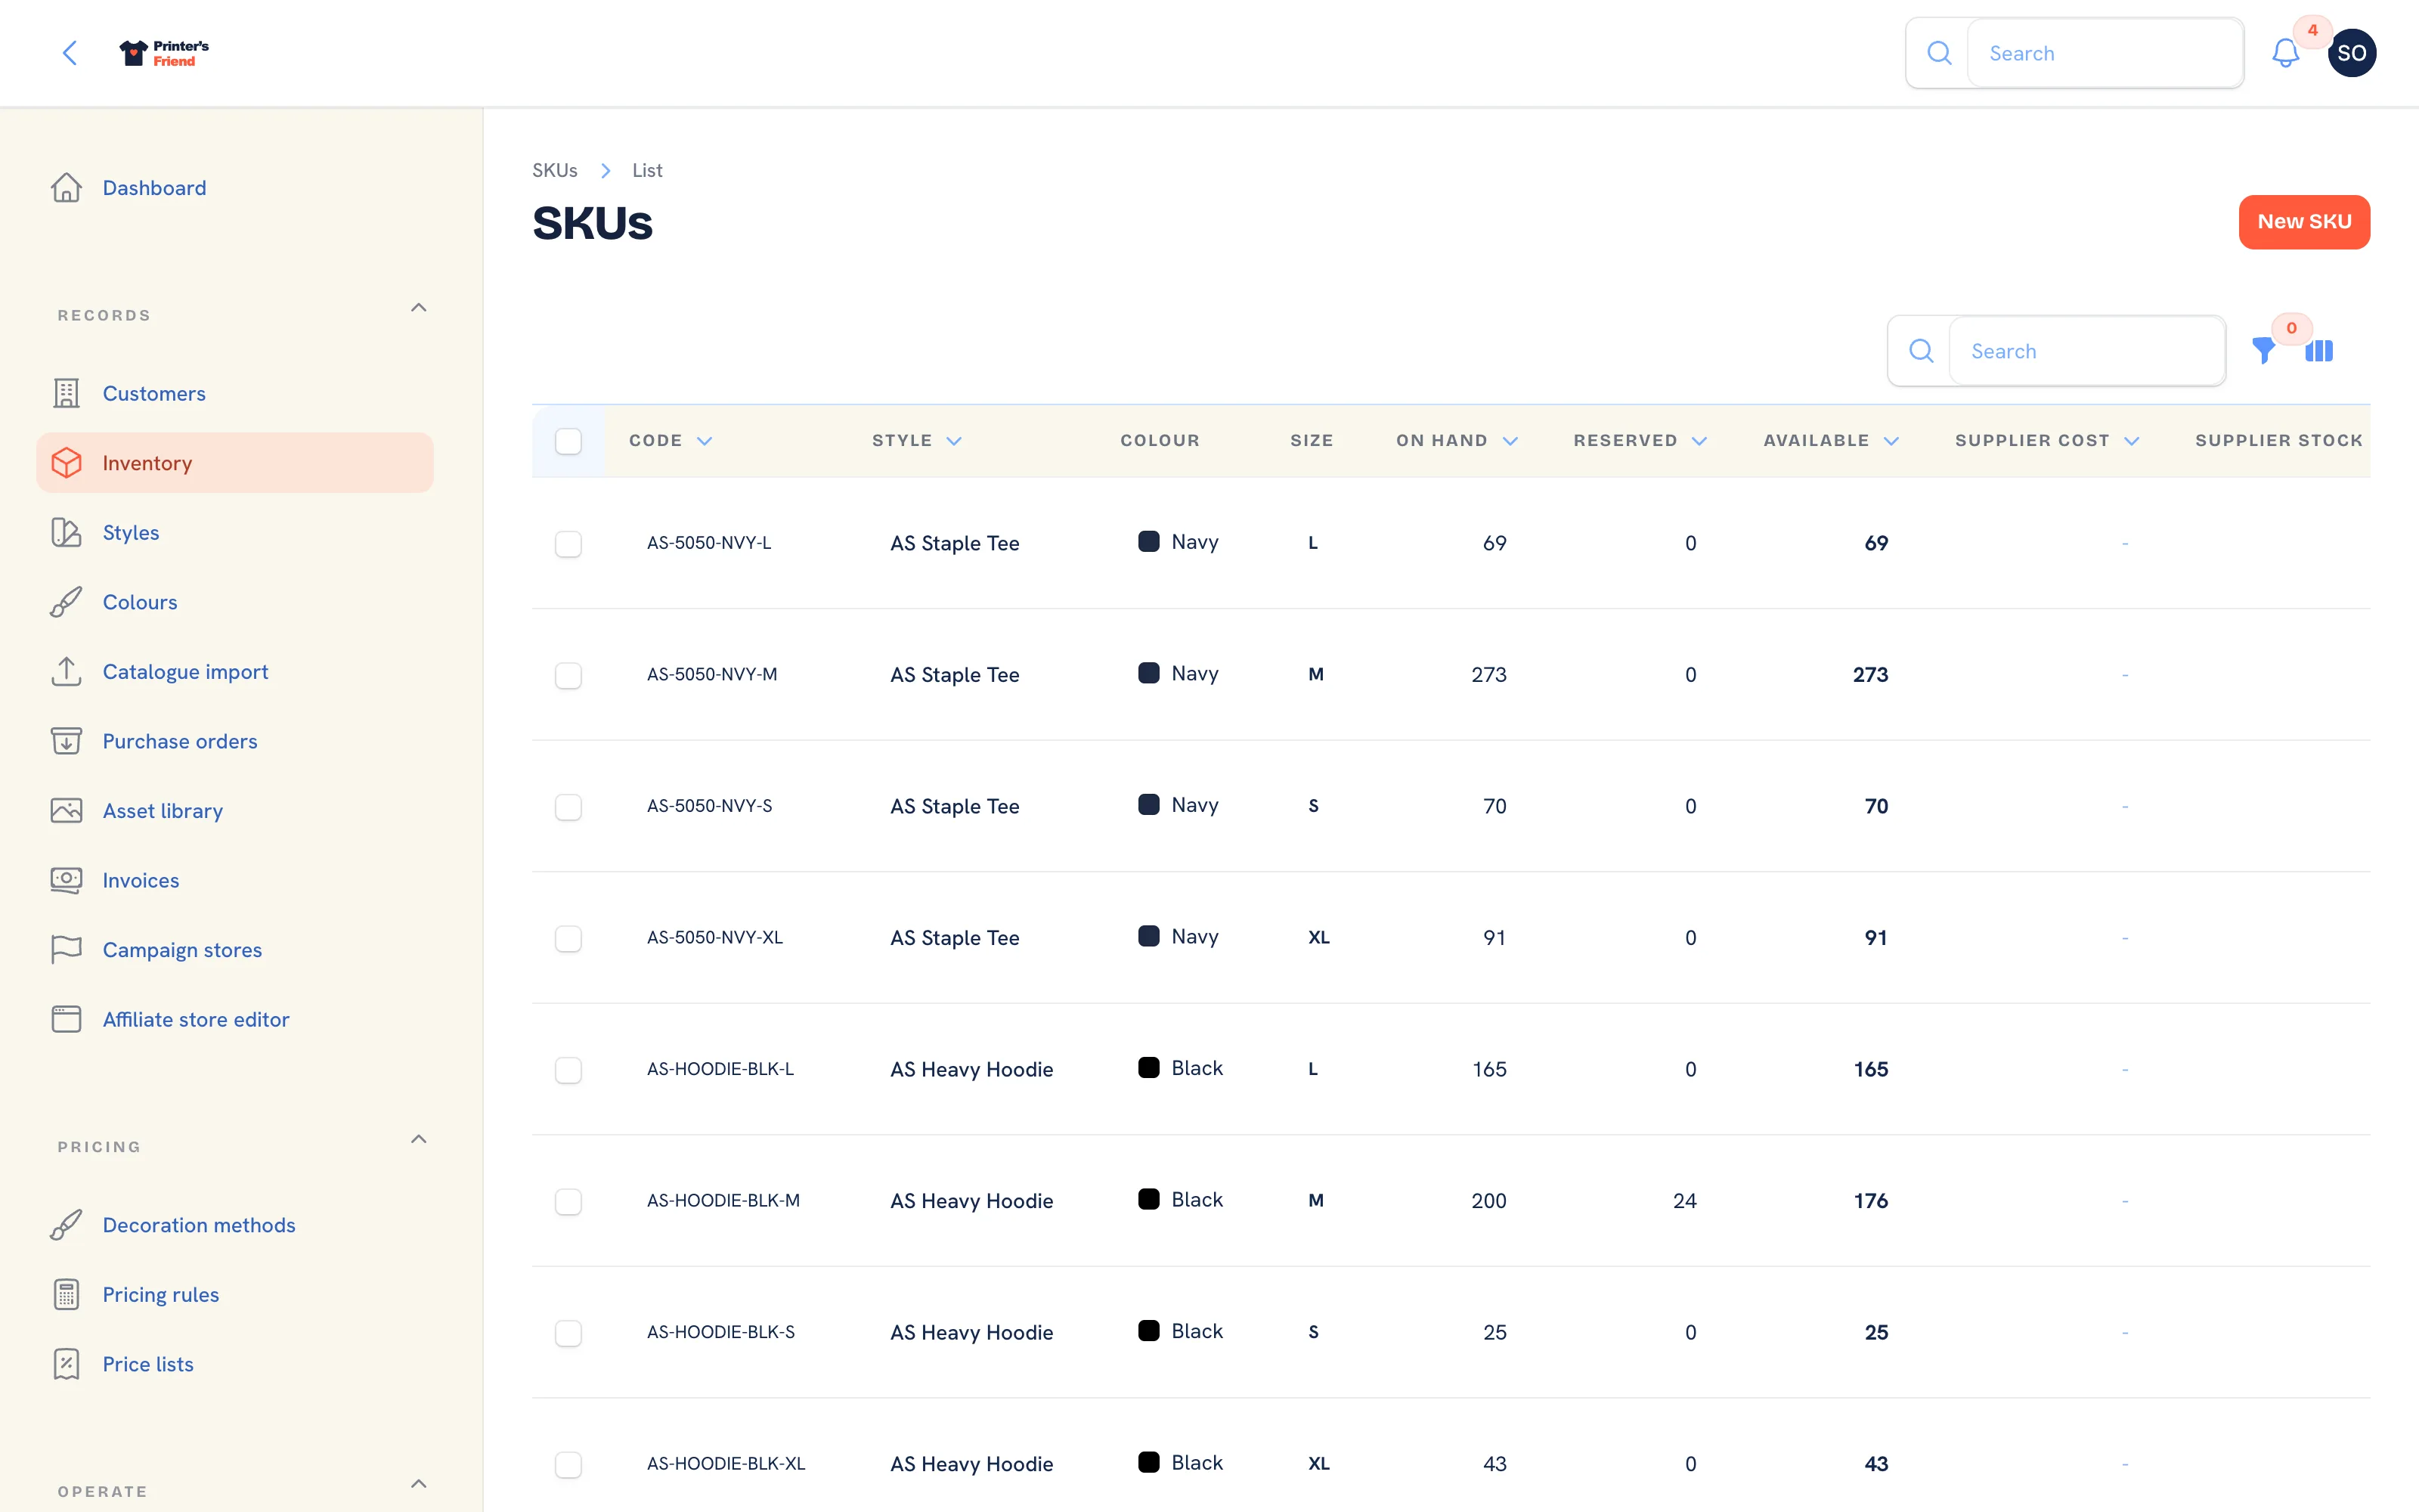Click the Dashboard home icon
The height and width of the screenshot is (1512, 2419).
[x=66, y=188]
